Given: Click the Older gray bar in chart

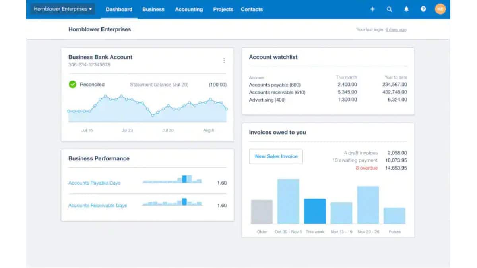Looking at the screenshot, I should (x=262, y=212).
